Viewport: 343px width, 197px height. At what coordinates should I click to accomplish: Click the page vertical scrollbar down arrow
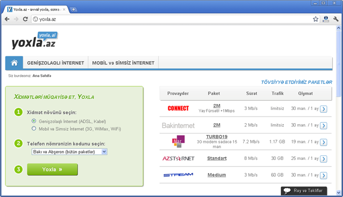click(x=339, y=193)
